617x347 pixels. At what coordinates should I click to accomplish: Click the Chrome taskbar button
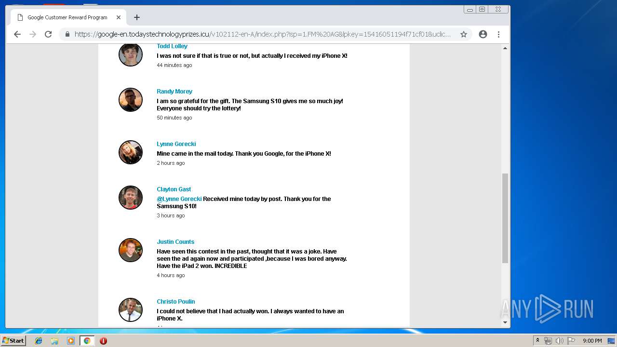(87, 341)
